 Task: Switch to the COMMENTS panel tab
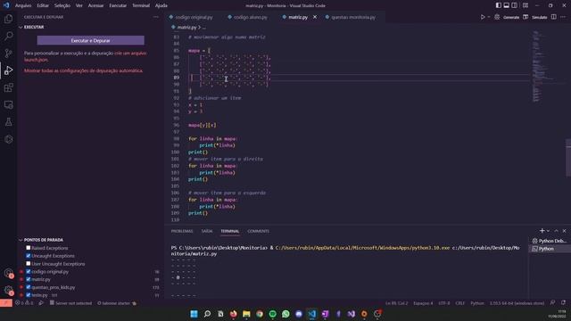(x=258, y=231)
